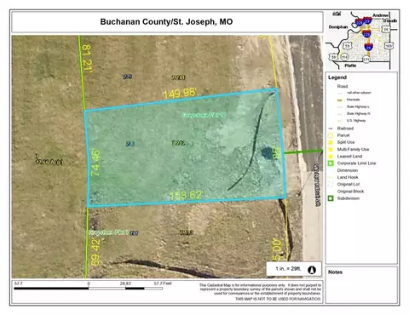This screenshot has height=315, width=409.
Task: Click the '153.62'' south dimension label
Action: [187, 195]
